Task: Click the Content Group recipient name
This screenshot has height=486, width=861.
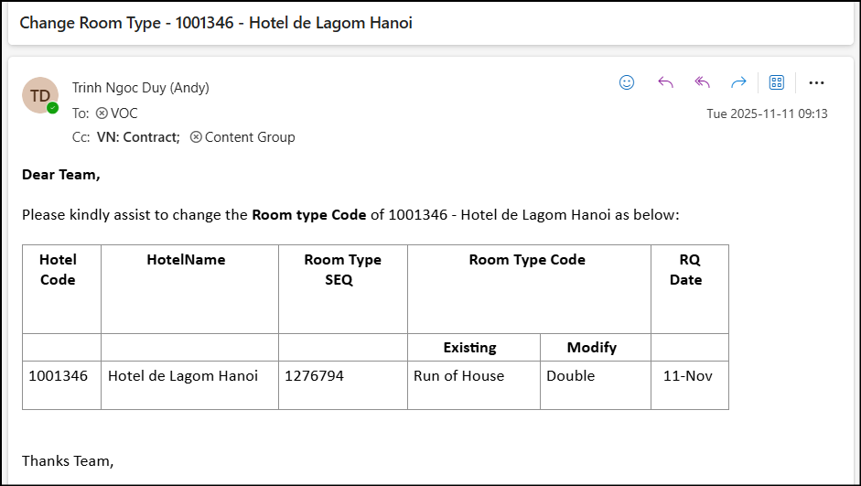Action: [x=250, y=137]
